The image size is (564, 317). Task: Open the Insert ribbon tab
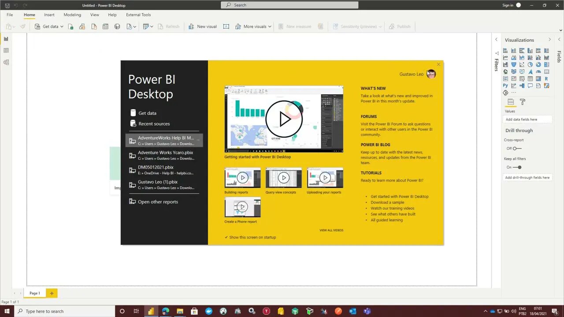point(49,15)
